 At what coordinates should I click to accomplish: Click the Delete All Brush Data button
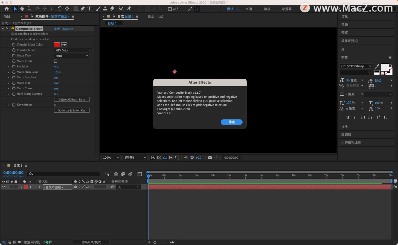(x=72, y=99)
